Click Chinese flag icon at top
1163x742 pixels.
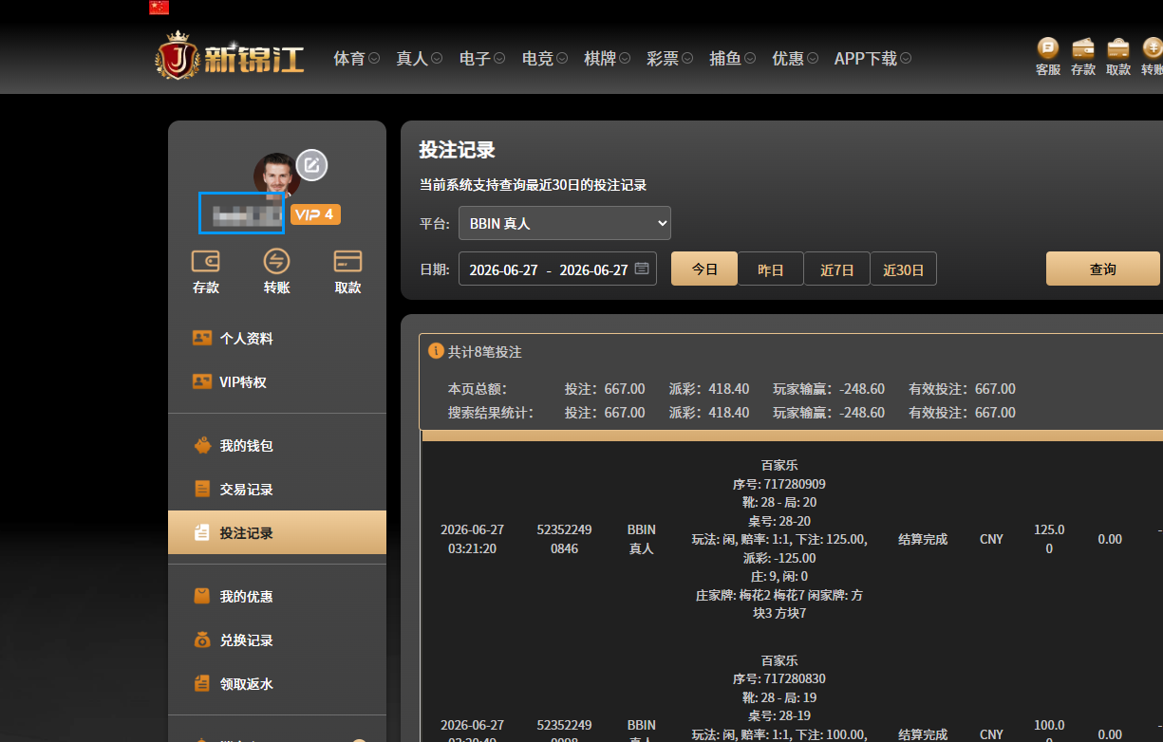pyautogui.click(x=159, y=7)
